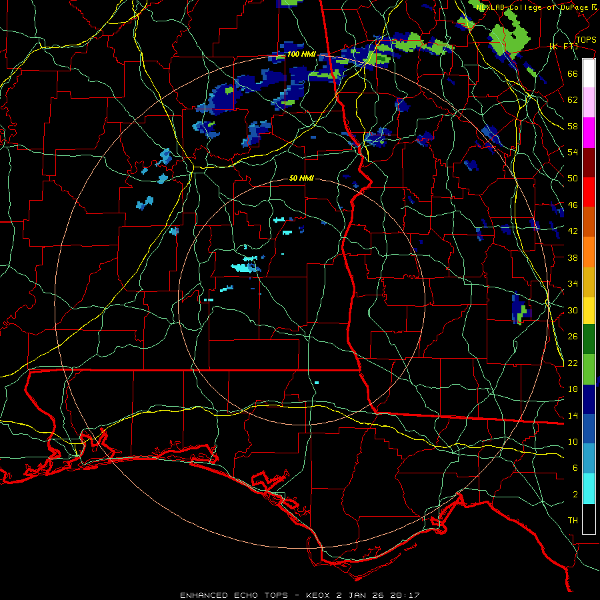Click the 'ENHANCED ECHO TOPS' title text
This screenshot has height=600, width=600.
234,595
